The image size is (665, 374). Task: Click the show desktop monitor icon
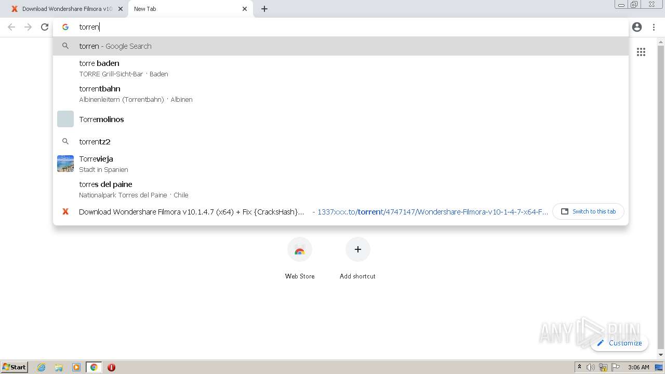[x=659, y=367]
